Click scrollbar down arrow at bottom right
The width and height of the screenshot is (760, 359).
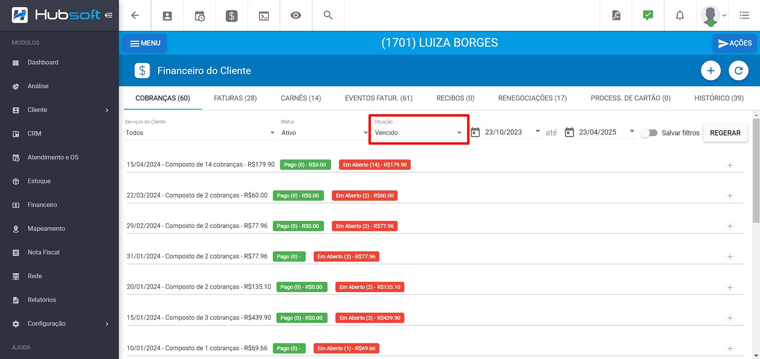756,355
